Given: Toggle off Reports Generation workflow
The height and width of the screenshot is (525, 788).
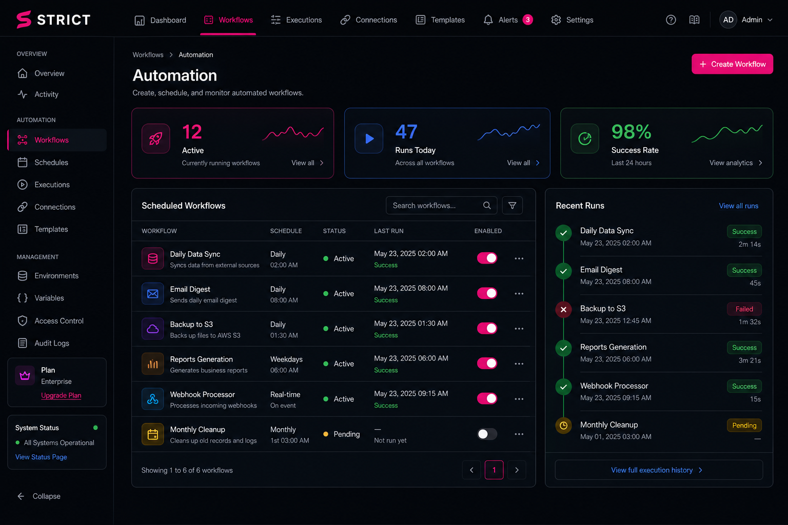Looking at the screenshot, I should pos(487,364).
